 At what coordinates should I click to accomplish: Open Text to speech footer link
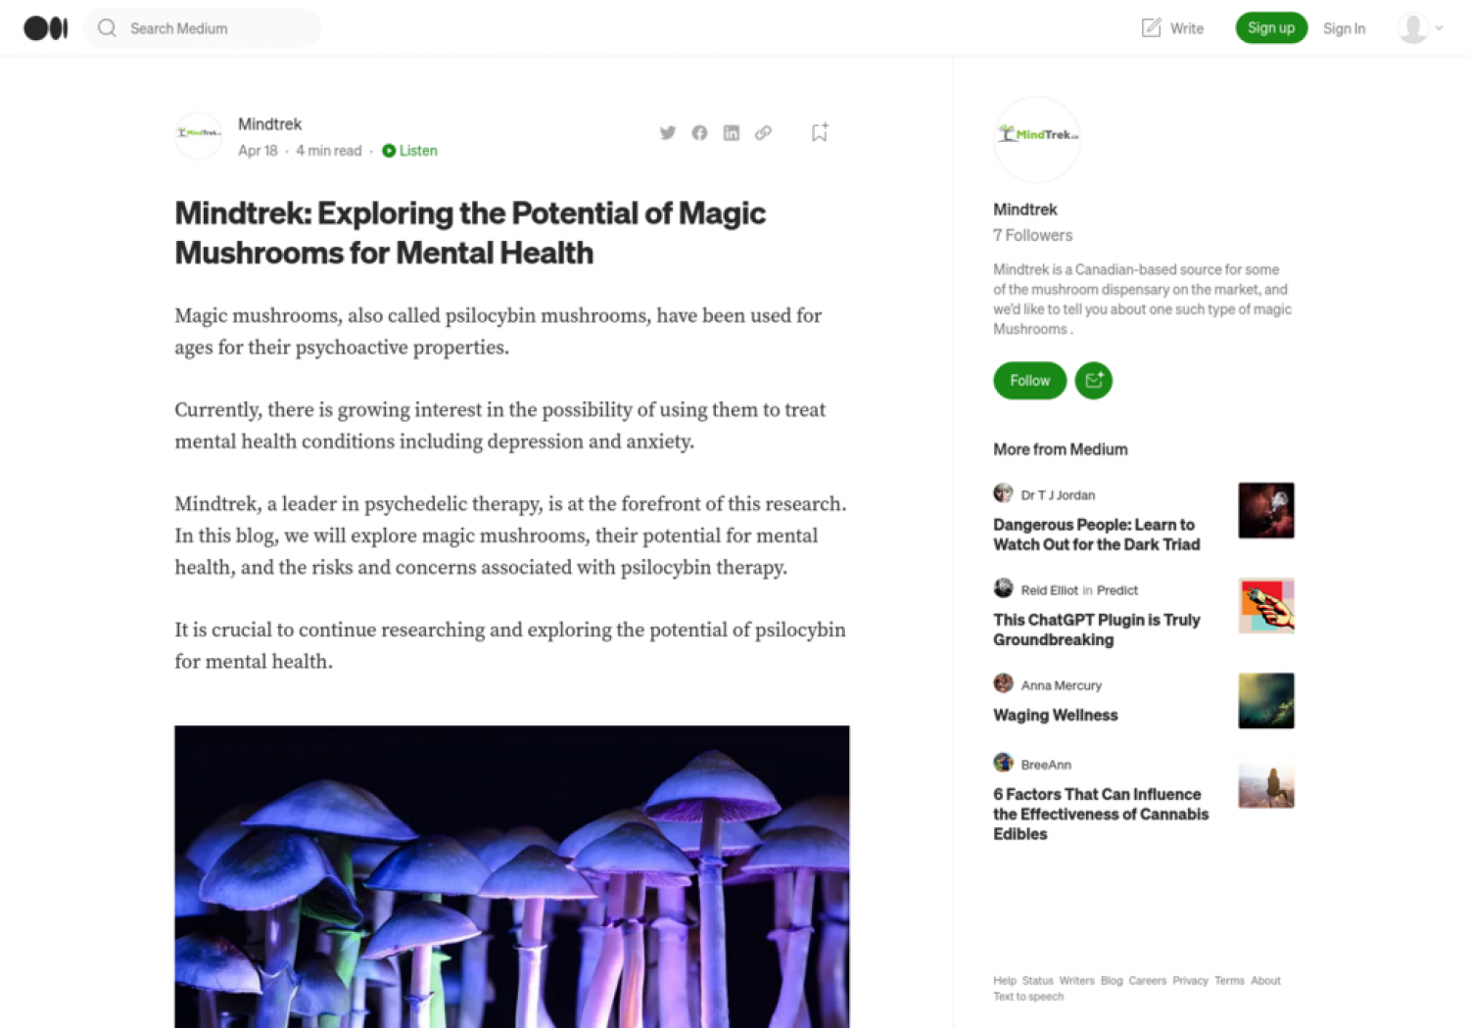click(1028, 997)
